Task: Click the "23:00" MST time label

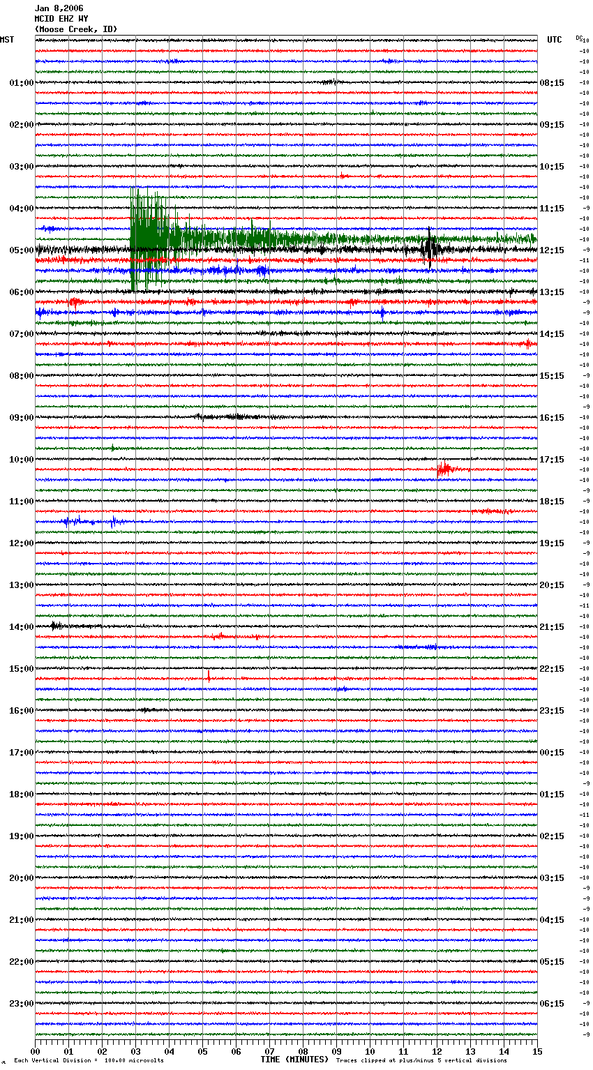Action: [22, 1004]
